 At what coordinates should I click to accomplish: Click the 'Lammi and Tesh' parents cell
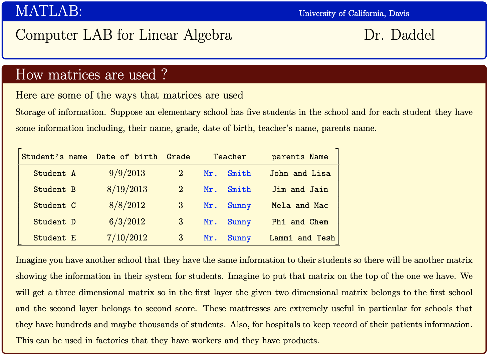pos(302,238)
